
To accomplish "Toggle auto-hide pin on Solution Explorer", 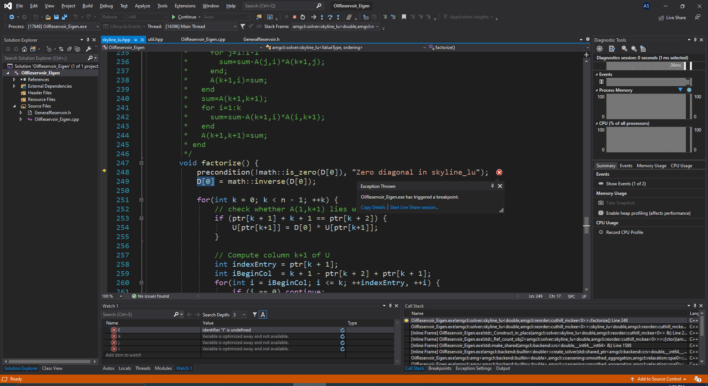I will pyautogui.click(x=88, y=40).
